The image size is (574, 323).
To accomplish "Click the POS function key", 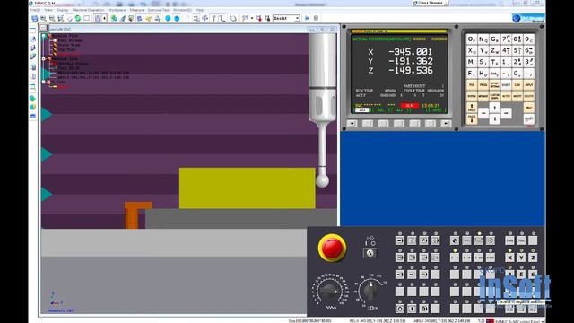I will [472, 85].
